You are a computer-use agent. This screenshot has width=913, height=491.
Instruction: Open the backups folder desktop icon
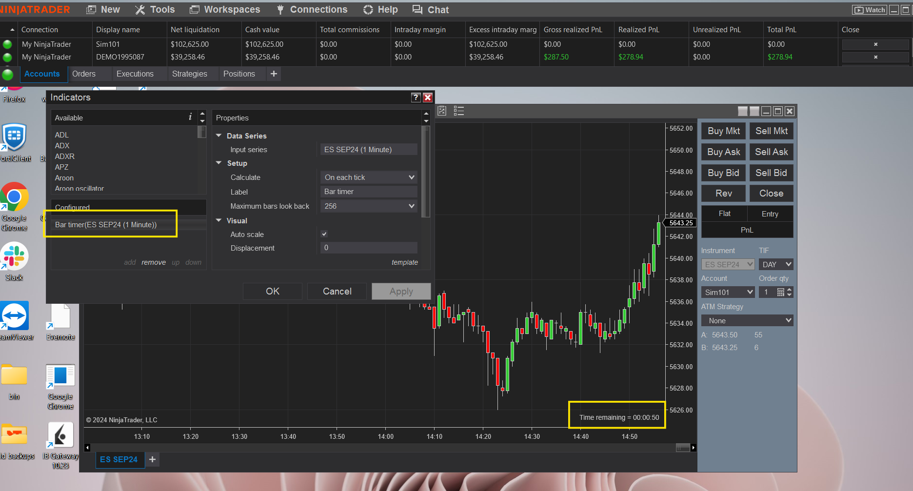point(16,441)
